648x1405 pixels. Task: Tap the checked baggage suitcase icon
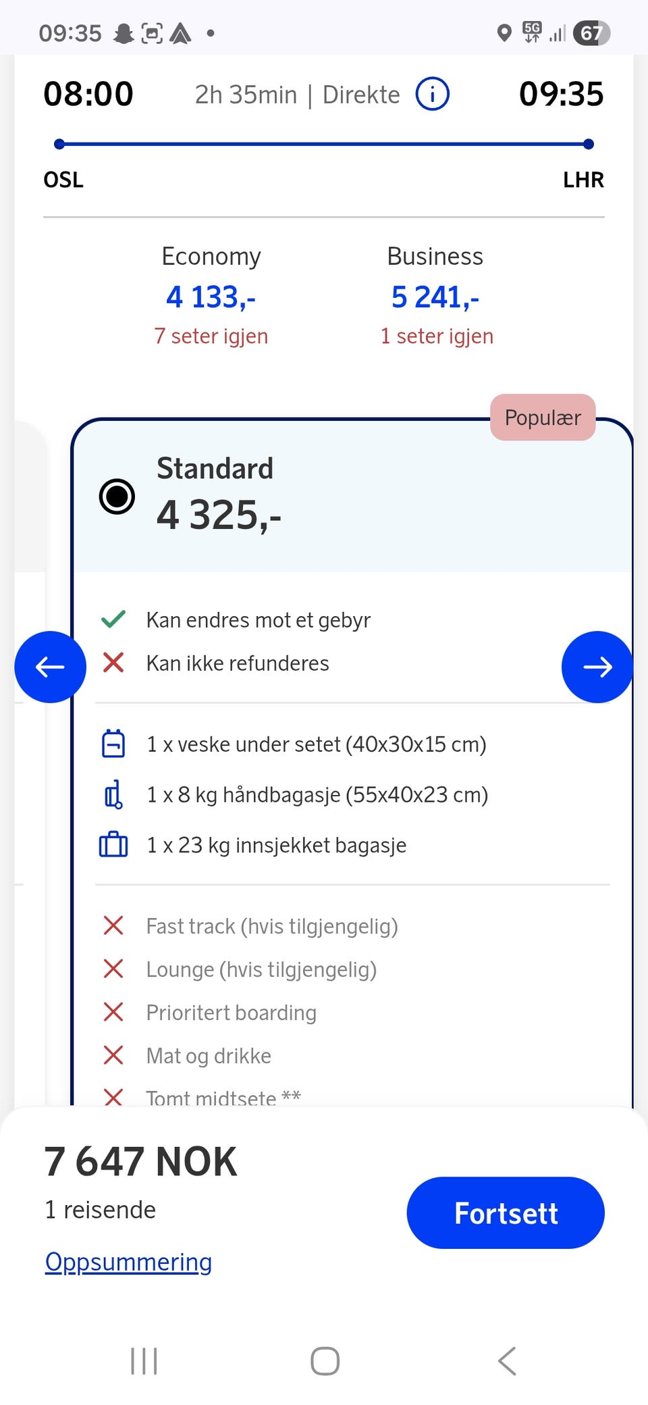coord(113,845)
